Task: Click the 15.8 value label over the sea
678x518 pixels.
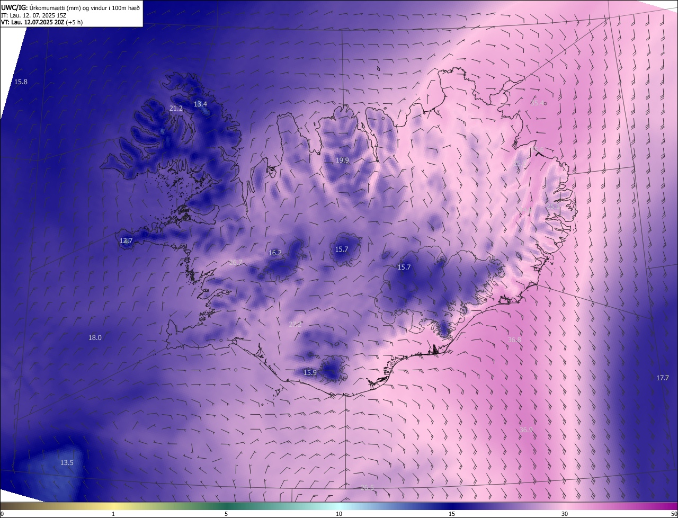Action: coord(21,82)
